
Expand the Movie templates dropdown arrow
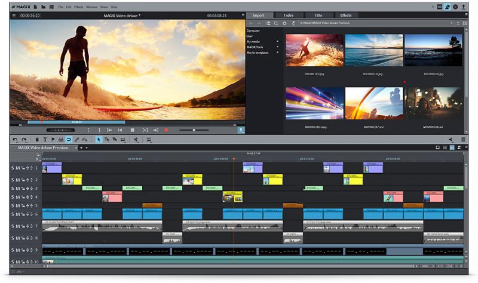(277, 53)
